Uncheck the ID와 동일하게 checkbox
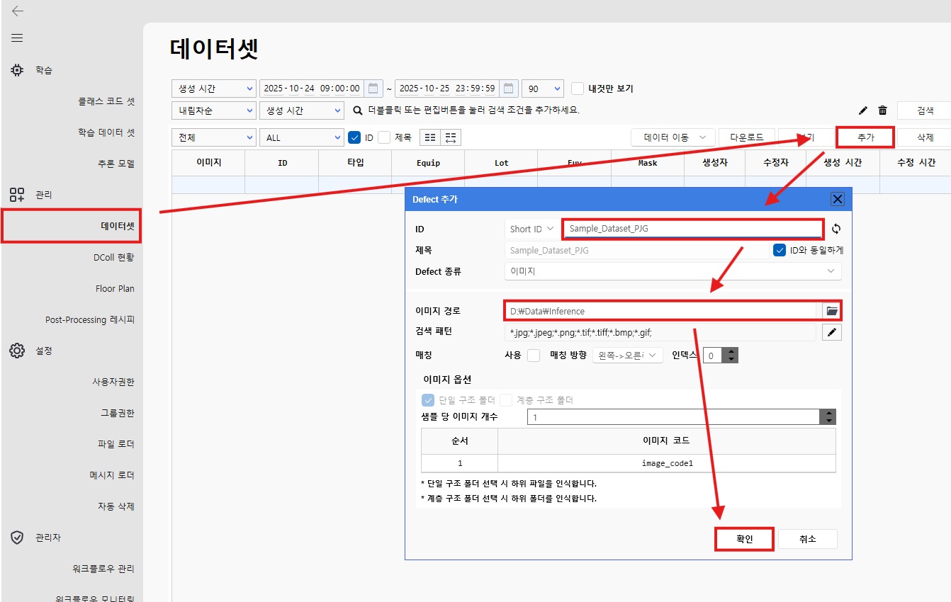Image resolution: width=951 pixels, height=602 pixels. [780, 249]
